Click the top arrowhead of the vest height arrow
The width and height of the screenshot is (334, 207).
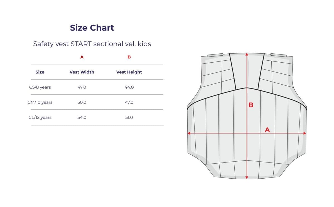247,54
